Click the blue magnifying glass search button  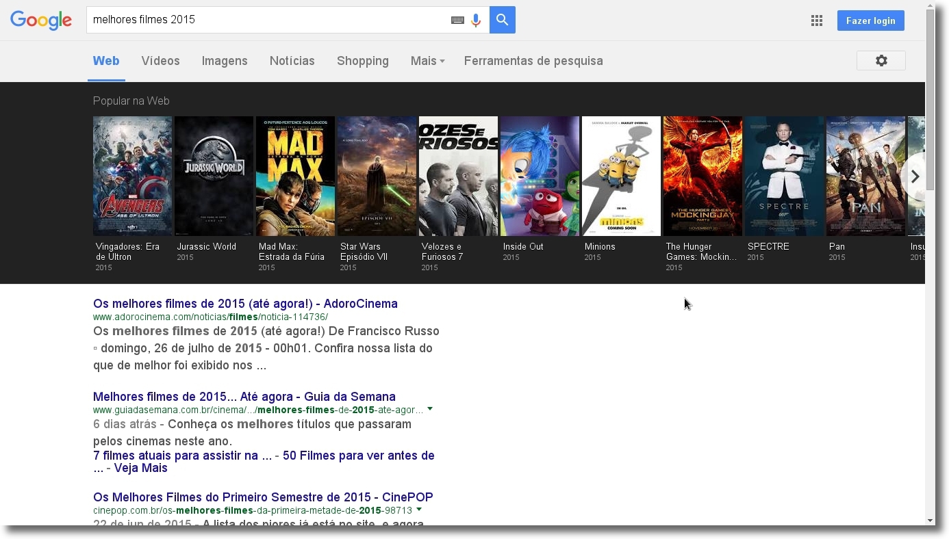click(x=503, y=20)
